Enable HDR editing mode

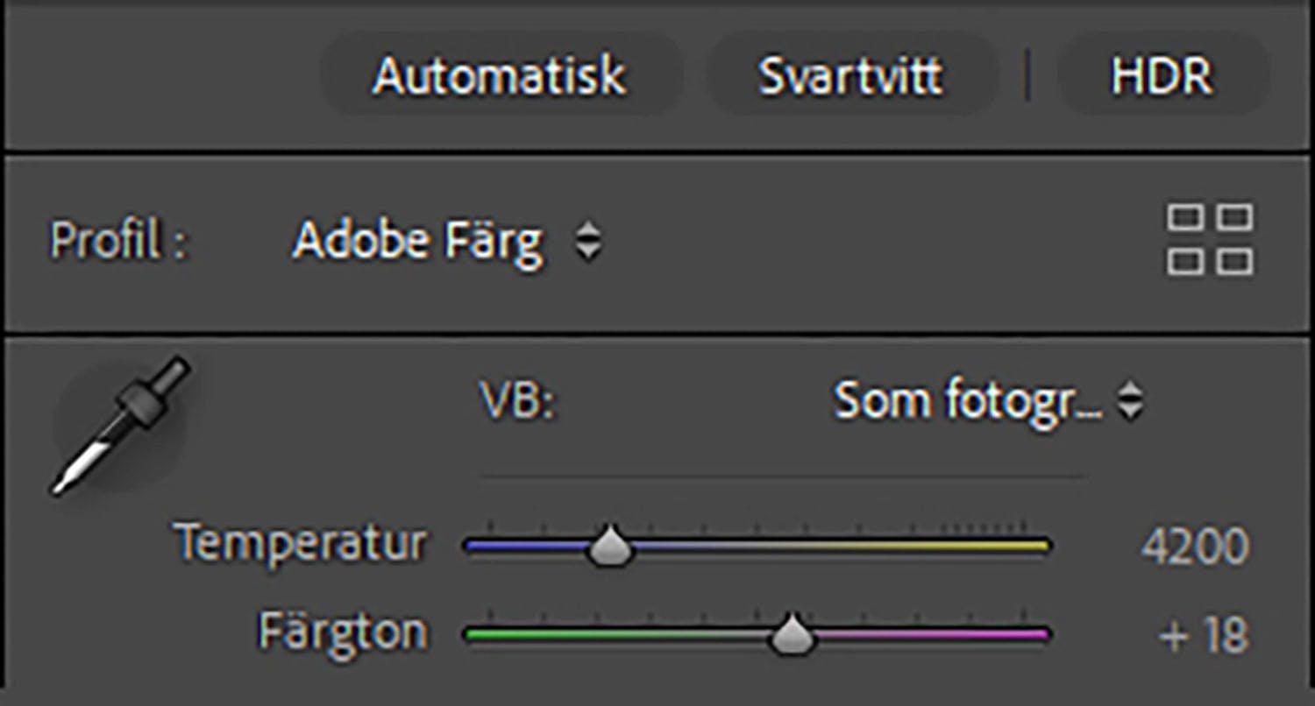pyautogui.click(x=1162, y=76)
